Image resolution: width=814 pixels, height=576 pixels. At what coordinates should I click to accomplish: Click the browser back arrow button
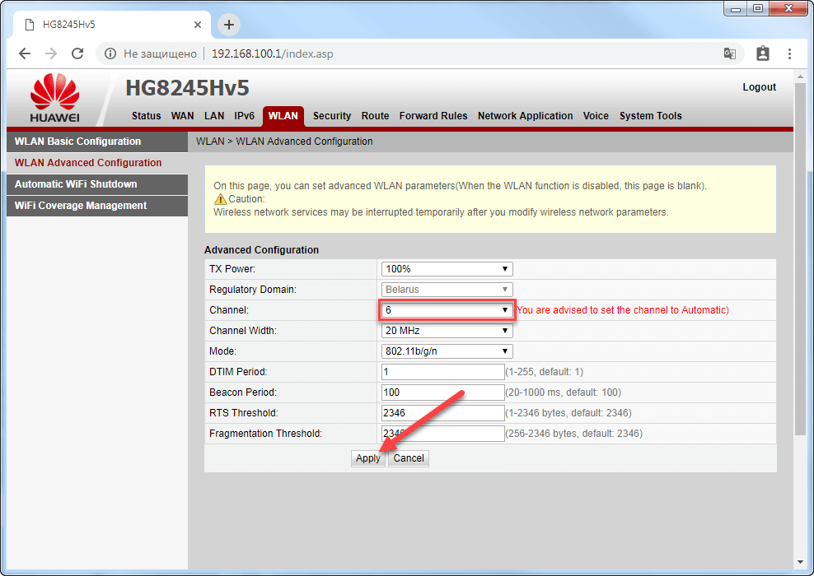[25, 53]
